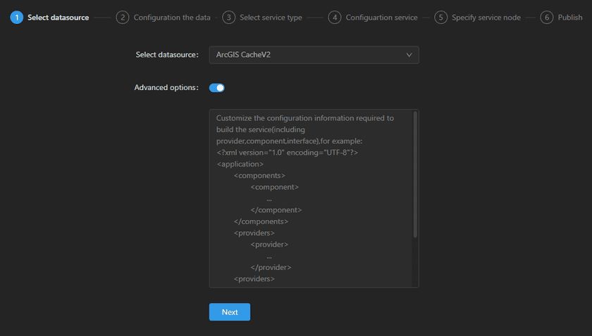Click the datasource dropdown chevron arrow
Image resolution: width=592 pixels, height=336 pixels.
pos(409,55)
